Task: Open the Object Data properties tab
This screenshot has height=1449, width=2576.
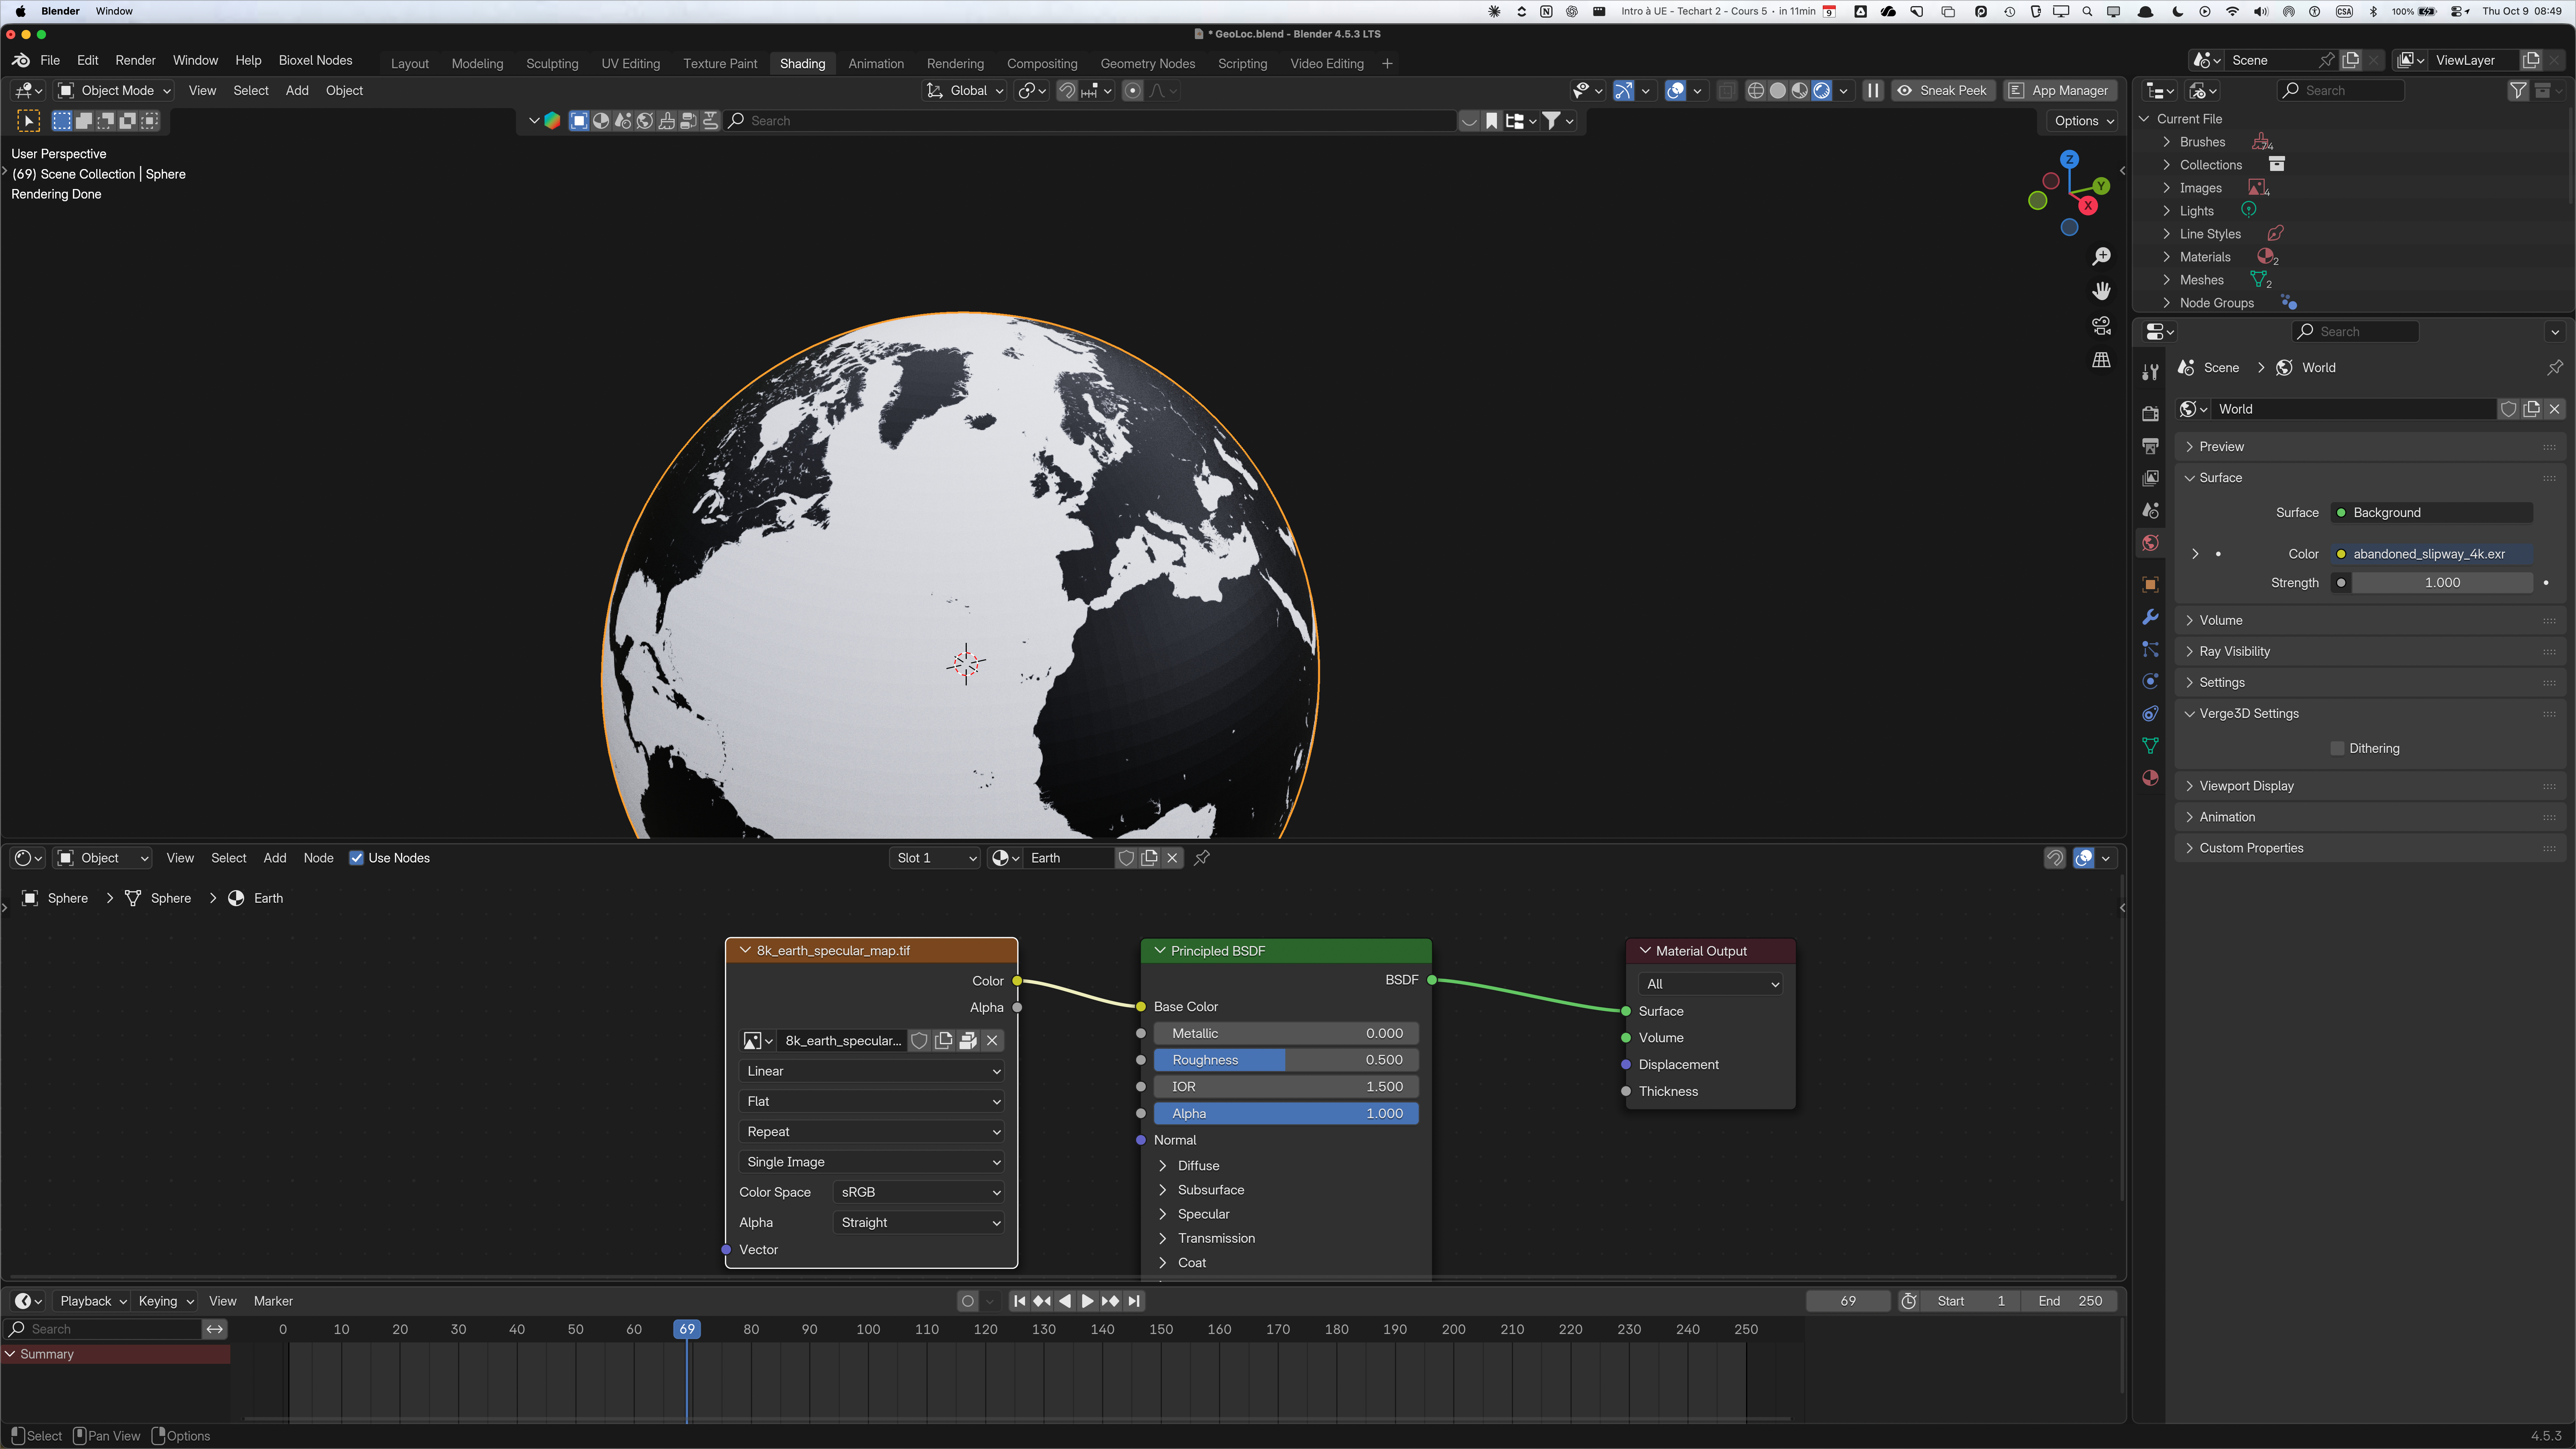Action: 2150,746
